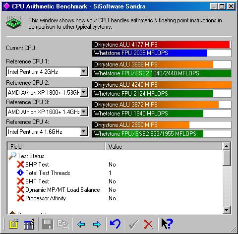Click the blue Refresh curved arrow icon
Viewport: 238px width, 234px height.
pos(115,224)
